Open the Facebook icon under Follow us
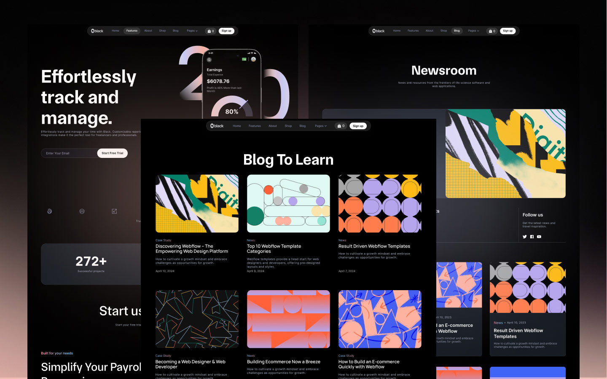Viewport: 607px width, 379px height. click(532, 237)
